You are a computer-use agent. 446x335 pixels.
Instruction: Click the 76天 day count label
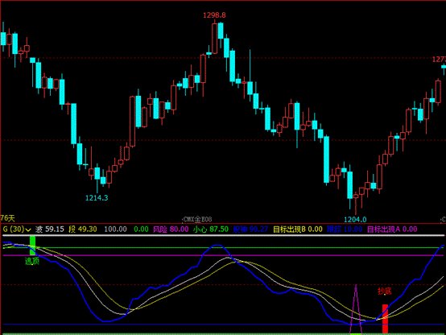(x=8, y=218)
